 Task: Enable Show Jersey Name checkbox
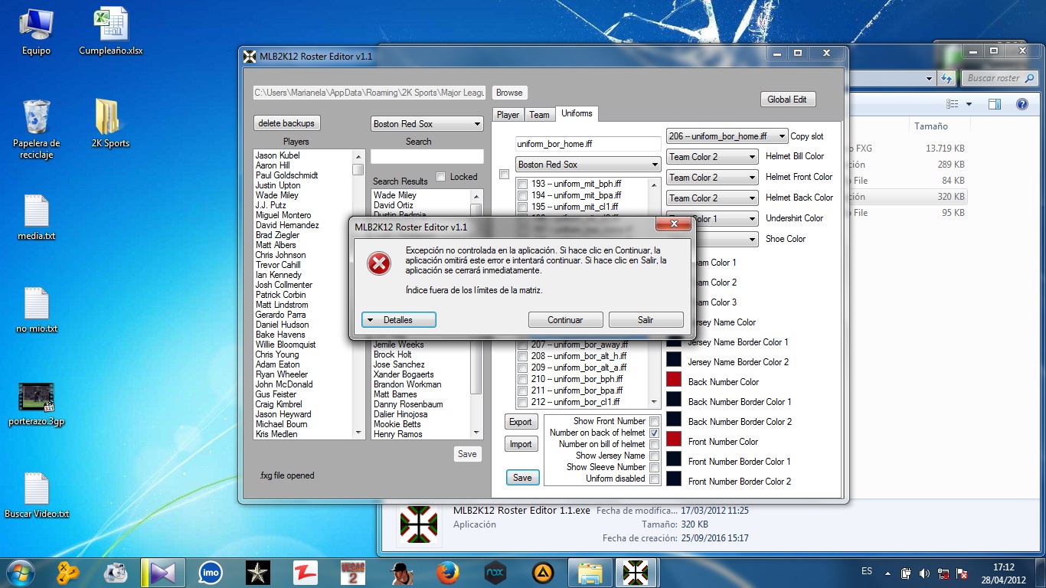pos(654,456)
